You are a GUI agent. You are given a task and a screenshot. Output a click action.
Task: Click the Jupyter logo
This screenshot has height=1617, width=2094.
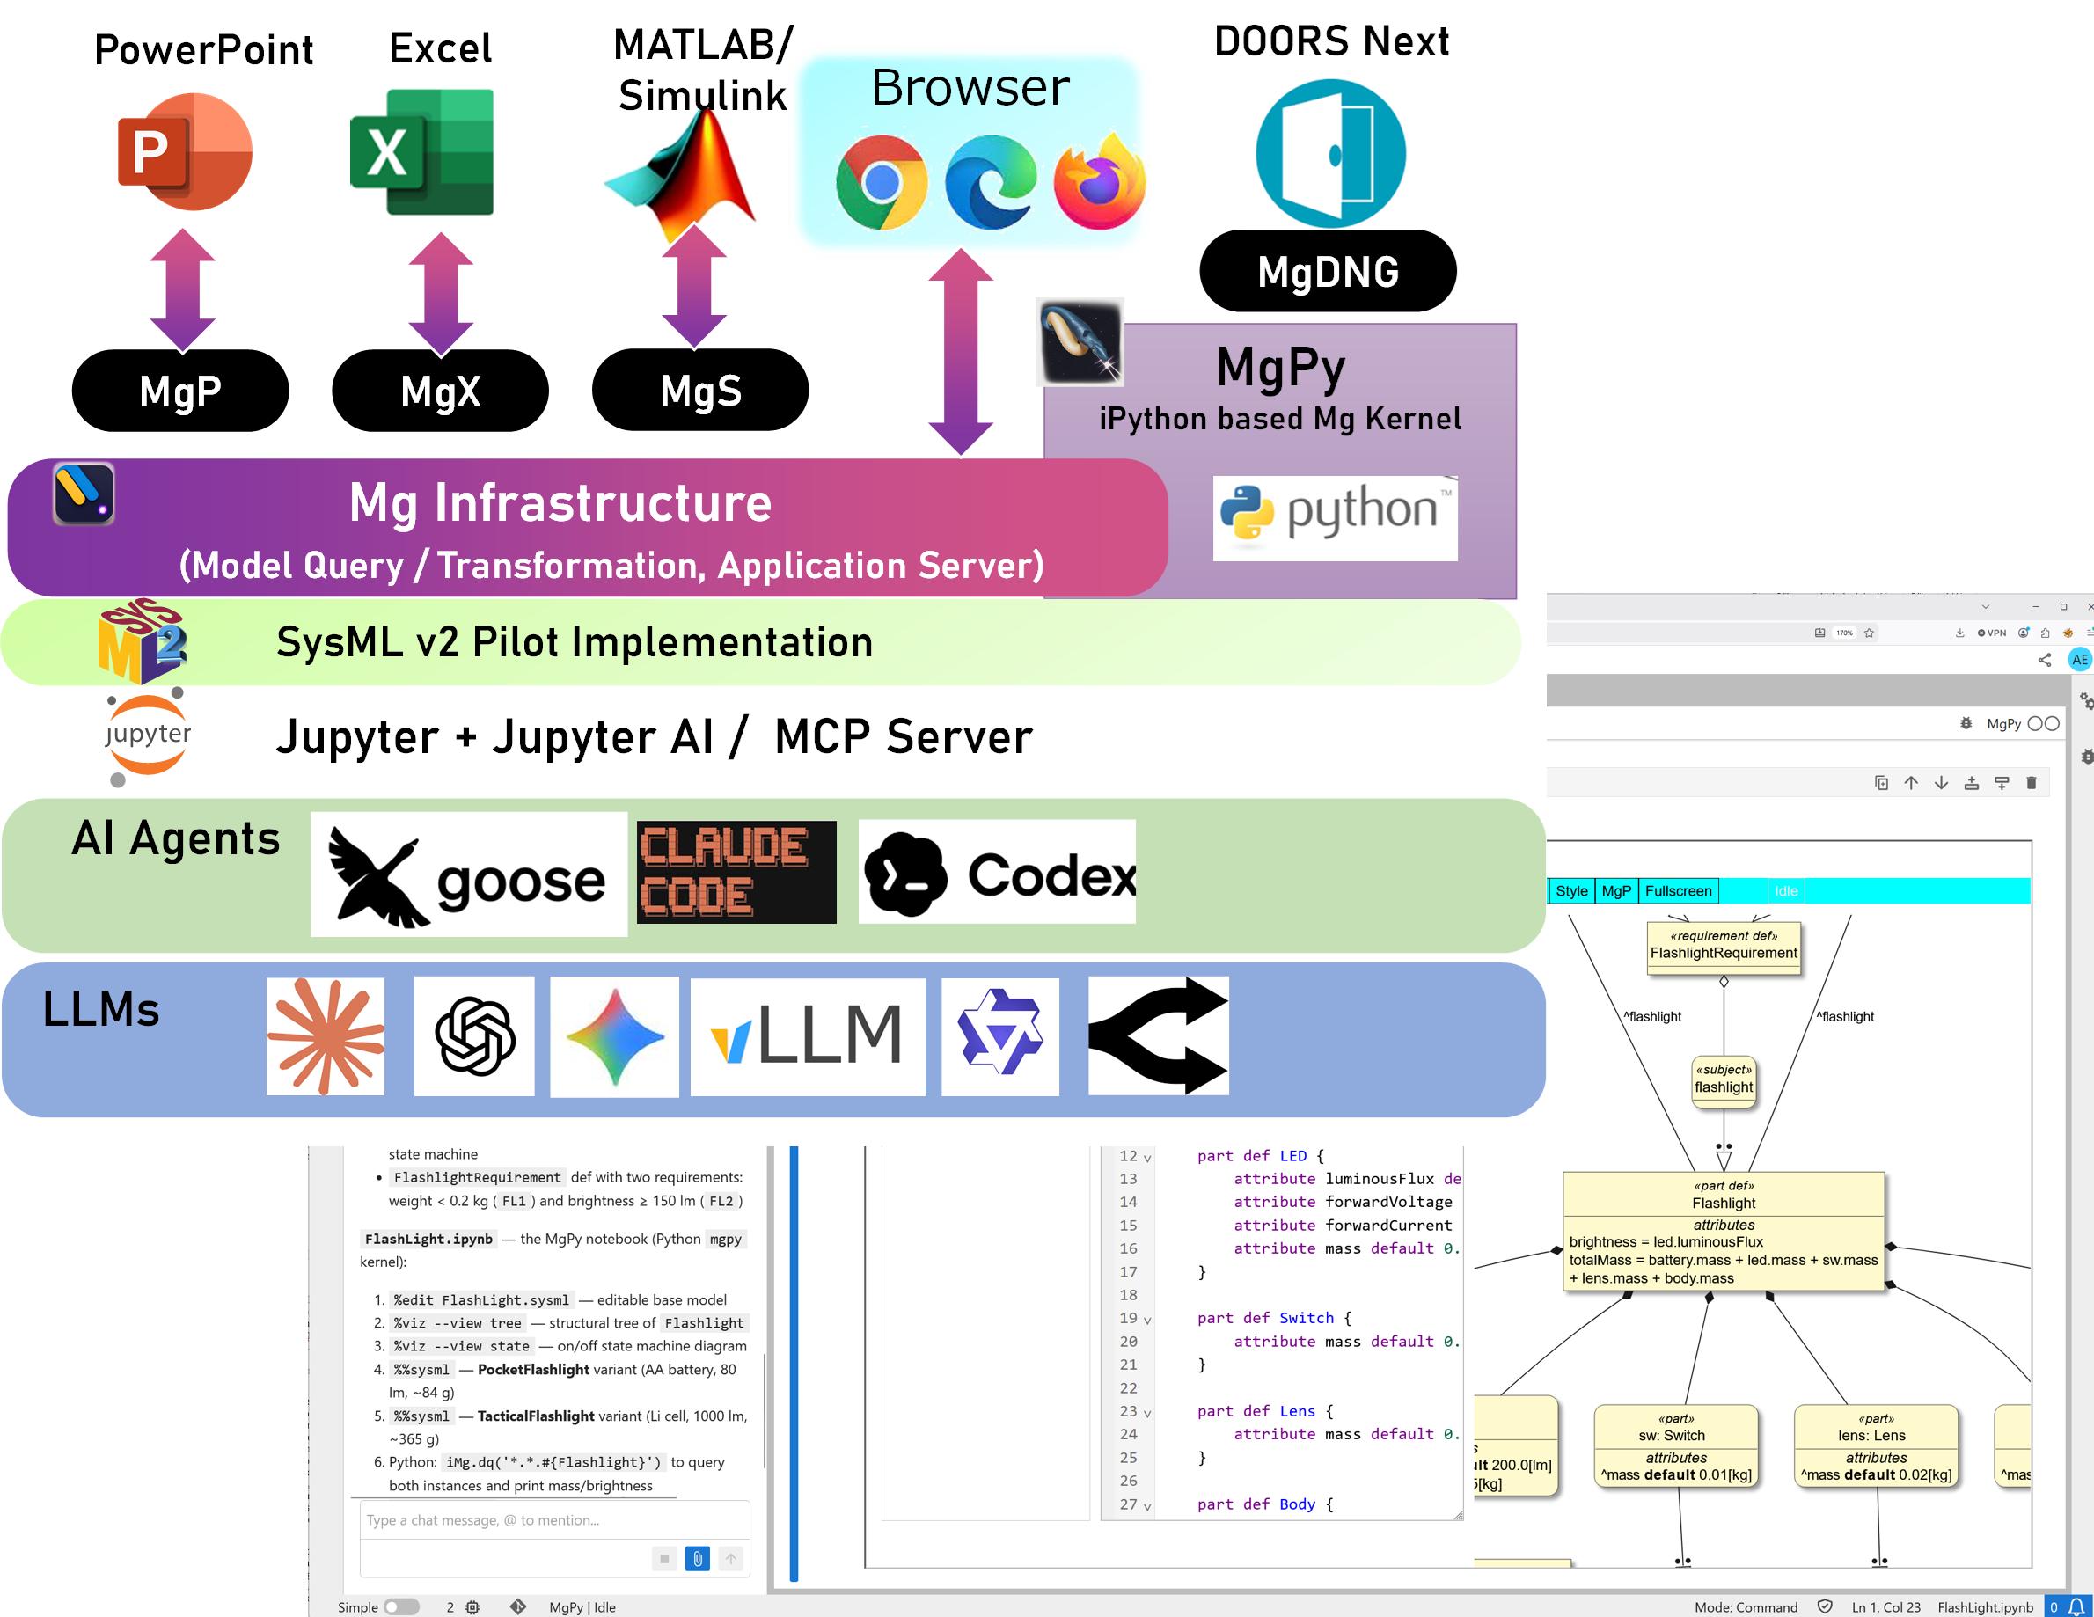(x=148, y=736)
